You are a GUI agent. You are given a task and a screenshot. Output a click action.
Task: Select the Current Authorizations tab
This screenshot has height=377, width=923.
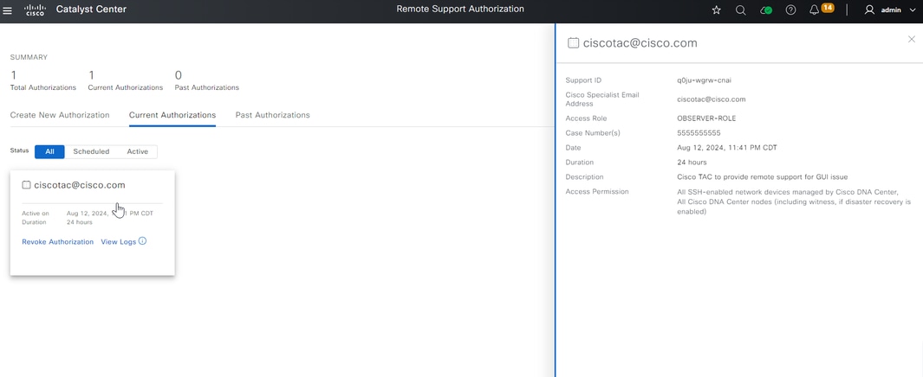pyautogui.click(x=172, y=115)
